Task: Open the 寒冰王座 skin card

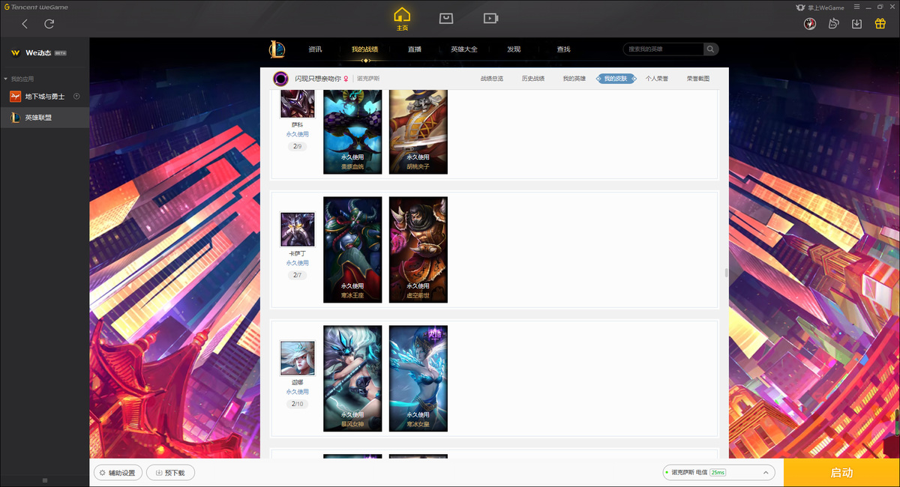Action: [x=352, y=249]
